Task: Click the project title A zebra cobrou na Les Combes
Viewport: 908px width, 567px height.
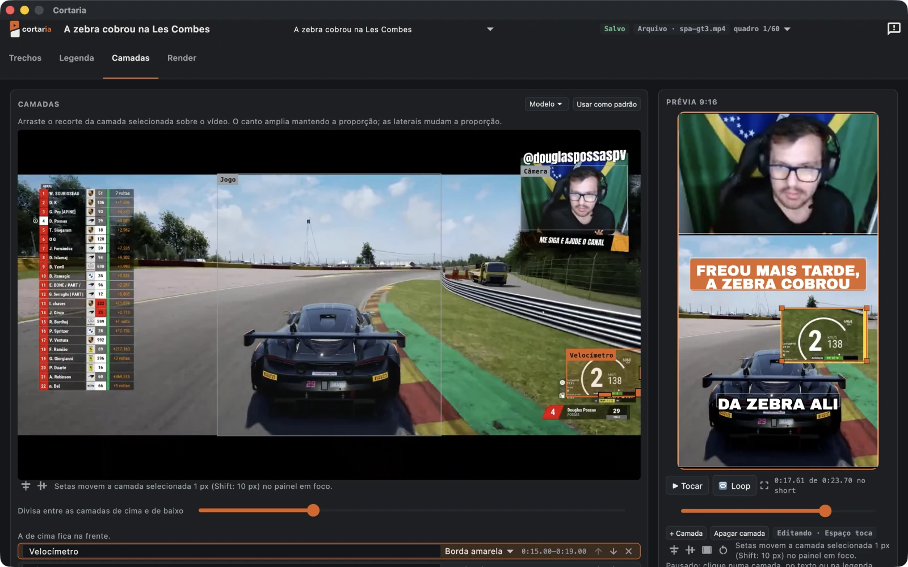Action: [137, 29]
